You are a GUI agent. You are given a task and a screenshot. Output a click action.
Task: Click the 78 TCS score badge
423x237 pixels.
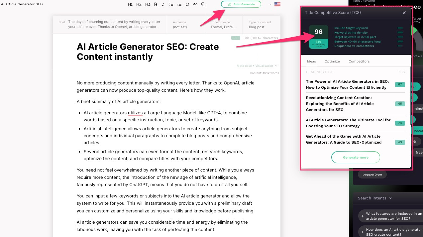click(400, 123)
